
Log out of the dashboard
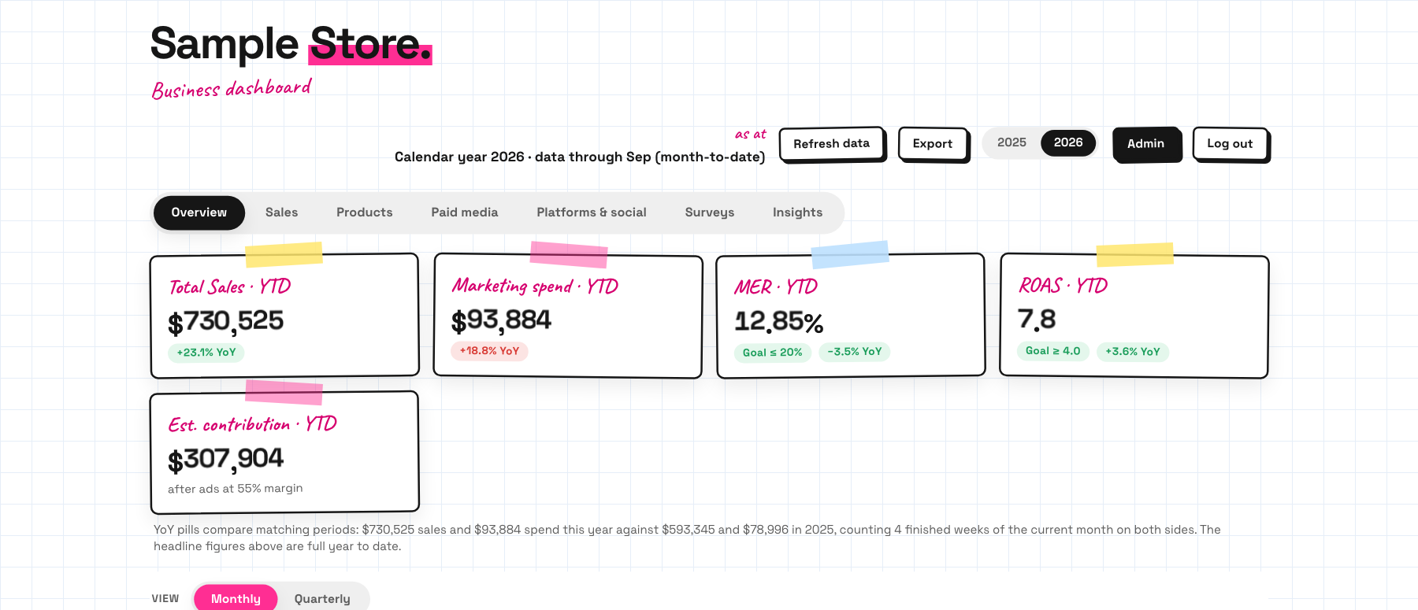coord(1230,144)
